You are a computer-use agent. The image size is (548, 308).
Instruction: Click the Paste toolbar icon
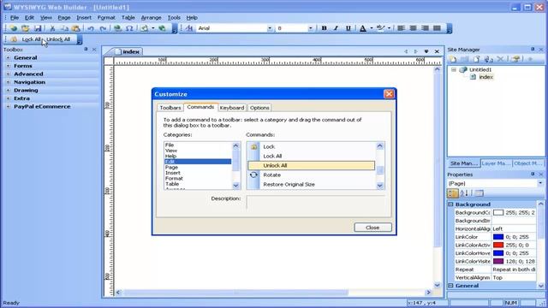click(x=76, y=28)
